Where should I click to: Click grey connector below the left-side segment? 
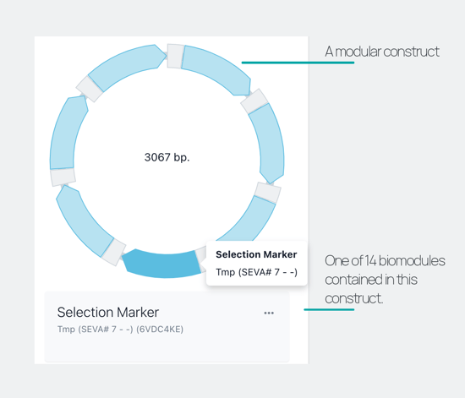63,177
